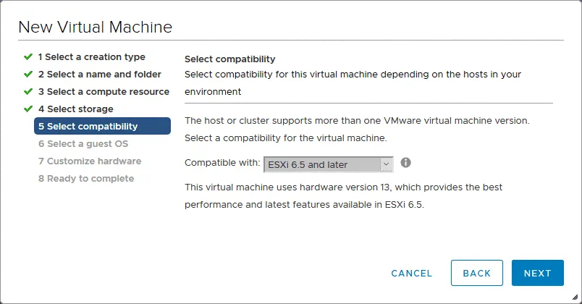Click the compatibility info icon
The image size is (582, 304).
tap(406, 163)
